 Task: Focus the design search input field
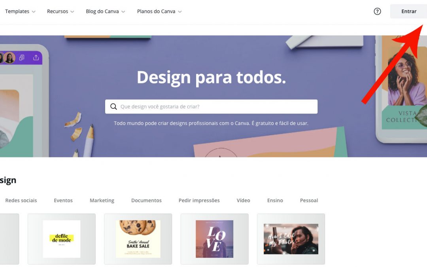[x=211, y=106]
